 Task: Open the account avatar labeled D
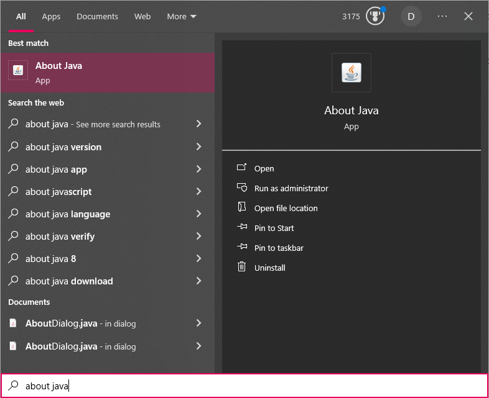[x=411, y=17]
